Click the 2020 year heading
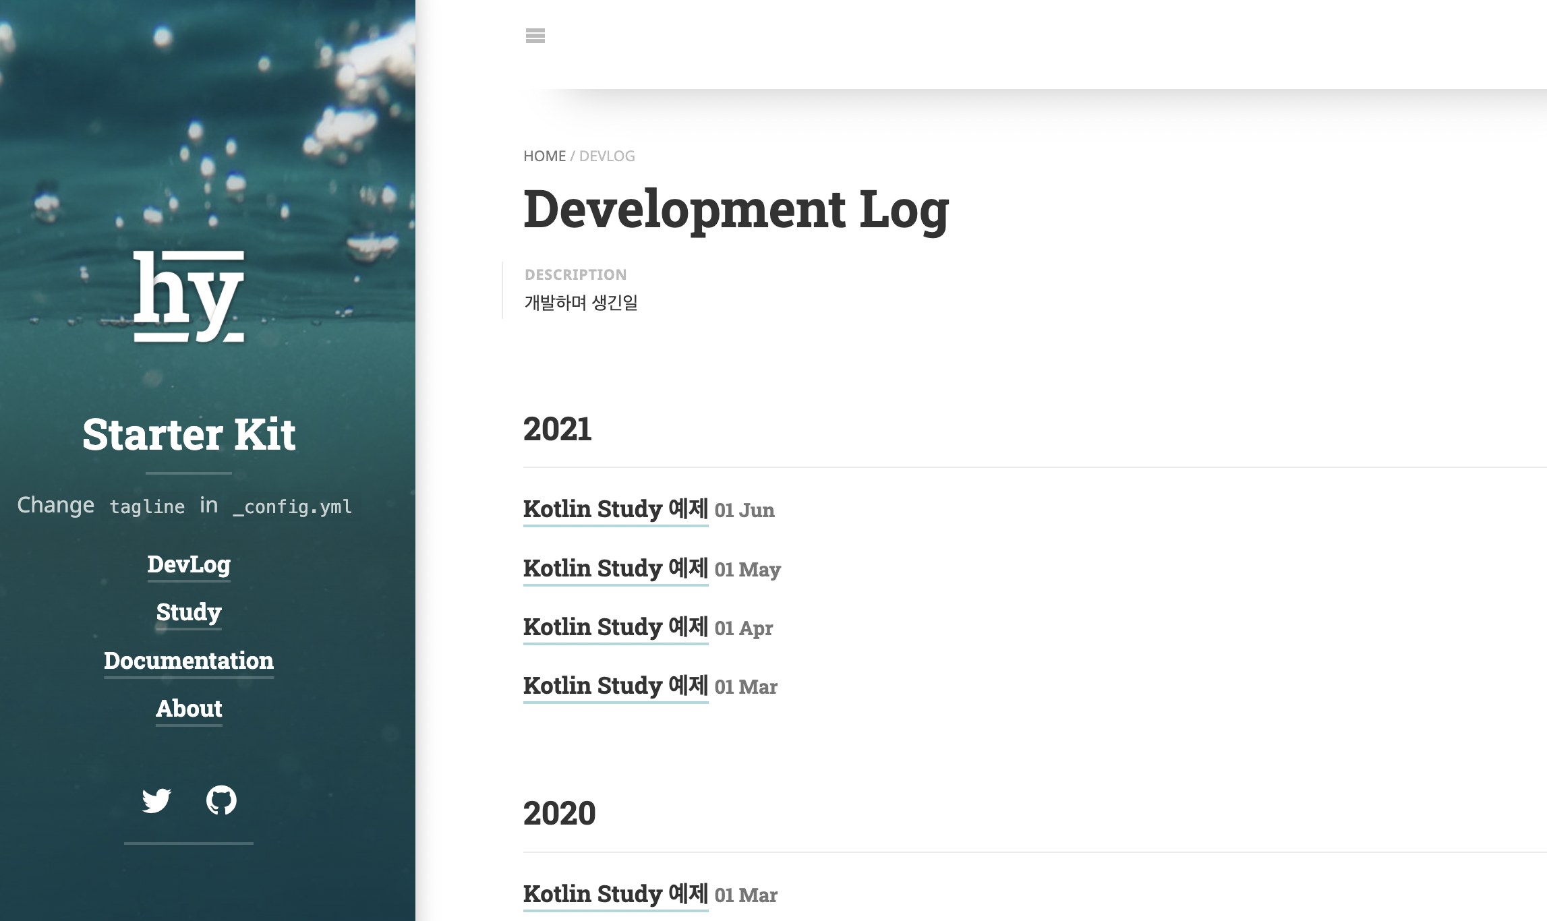This screenshot has width=1547, height=921. click(x=559, y=813)
